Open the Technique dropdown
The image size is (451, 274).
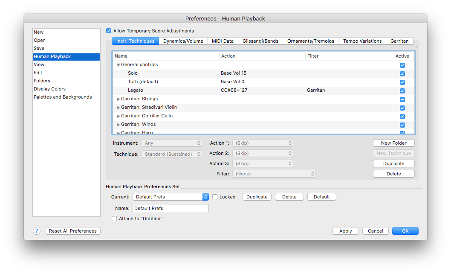(172, 154)
